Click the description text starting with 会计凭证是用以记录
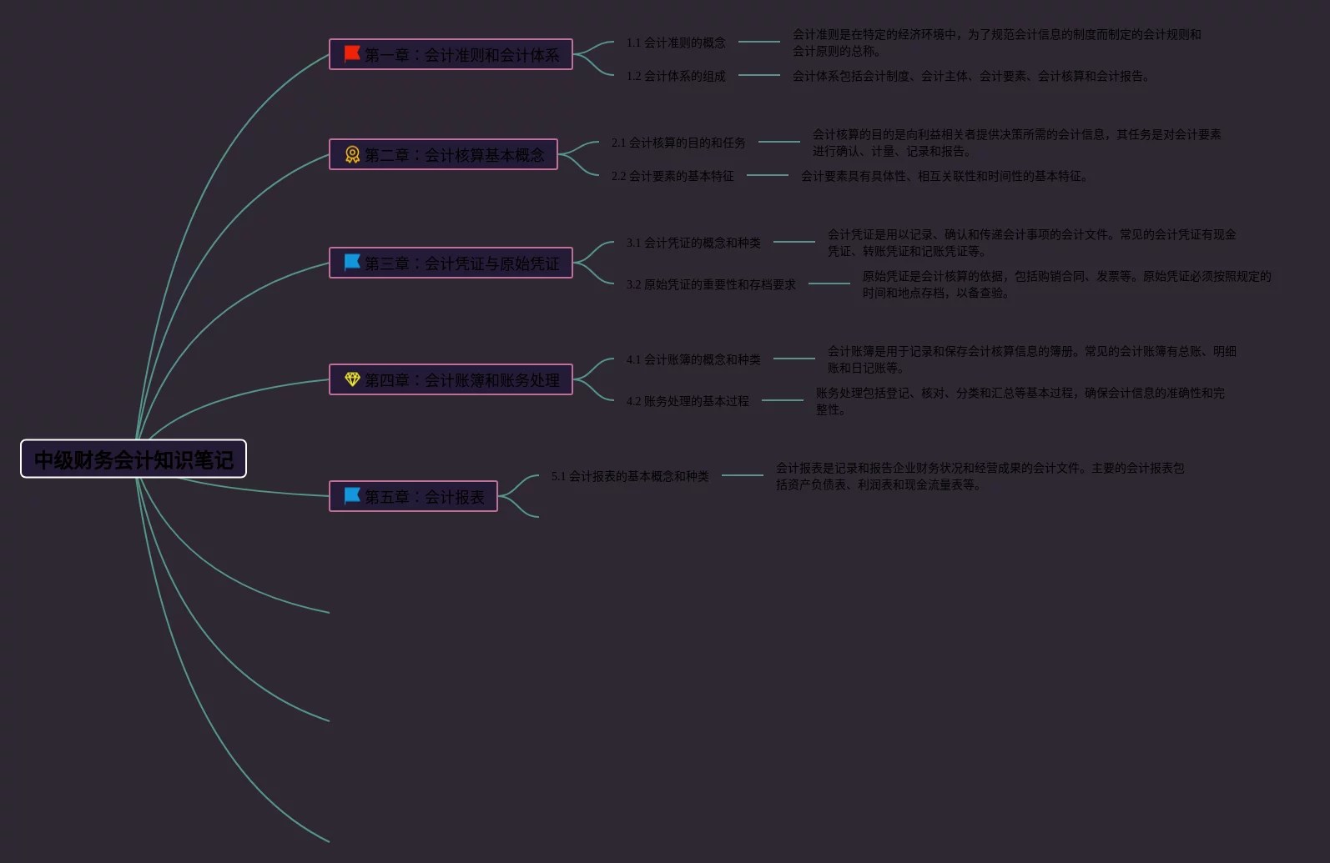This screenshot has height=863, width=1330. [1031, 243]
